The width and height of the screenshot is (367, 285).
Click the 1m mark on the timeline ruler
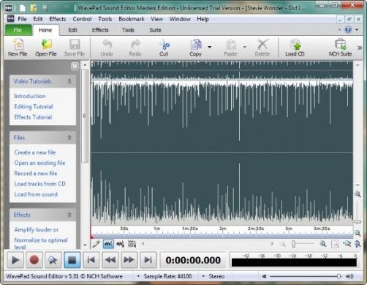[x=157, y=229]
